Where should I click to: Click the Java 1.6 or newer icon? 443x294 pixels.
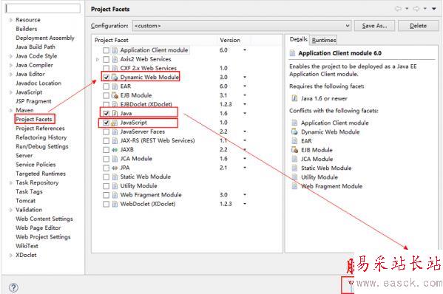point(294,98)
